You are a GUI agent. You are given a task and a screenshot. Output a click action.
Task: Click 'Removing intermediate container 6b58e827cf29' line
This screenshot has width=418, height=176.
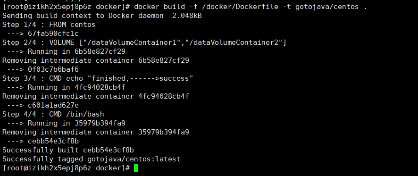click(x=96, y=60)
